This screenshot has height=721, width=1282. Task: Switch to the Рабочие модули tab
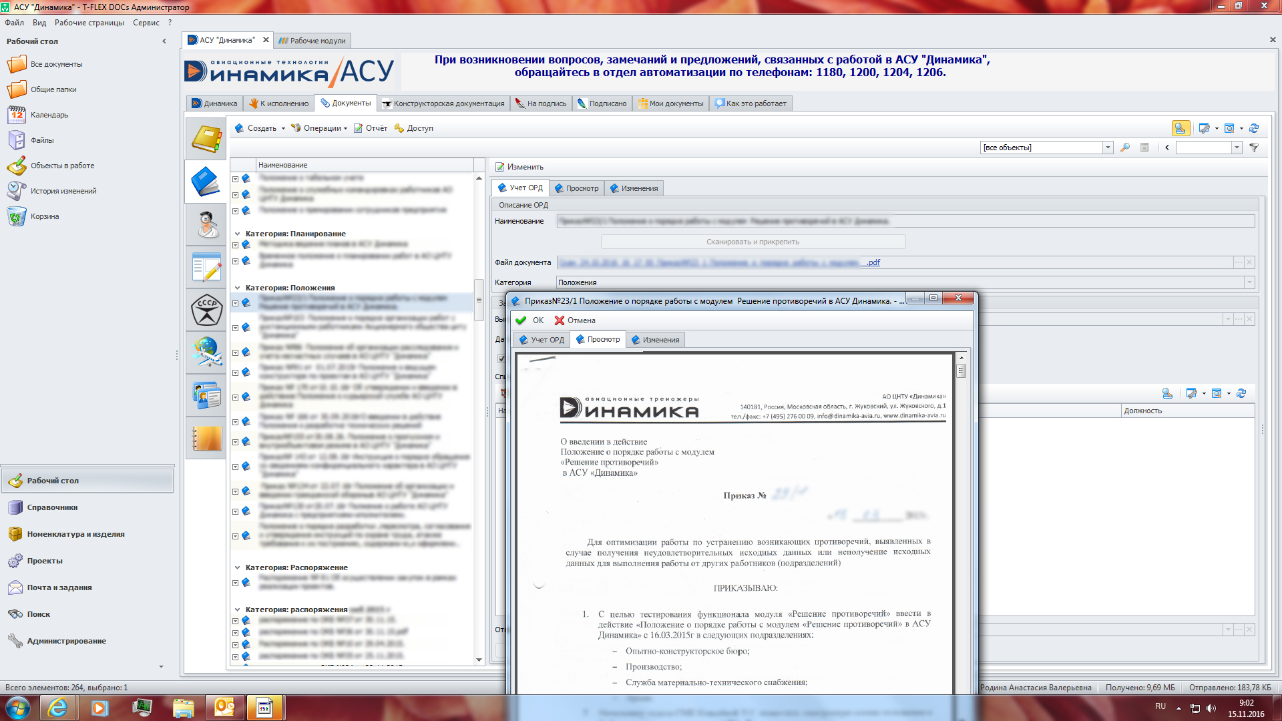(312, 41)
